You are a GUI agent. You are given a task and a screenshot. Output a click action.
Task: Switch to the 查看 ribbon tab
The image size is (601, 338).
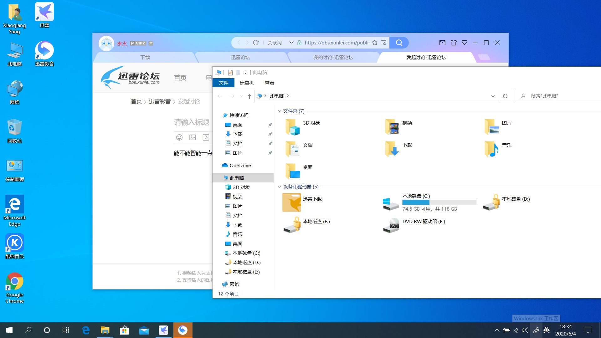pos(270,83)
